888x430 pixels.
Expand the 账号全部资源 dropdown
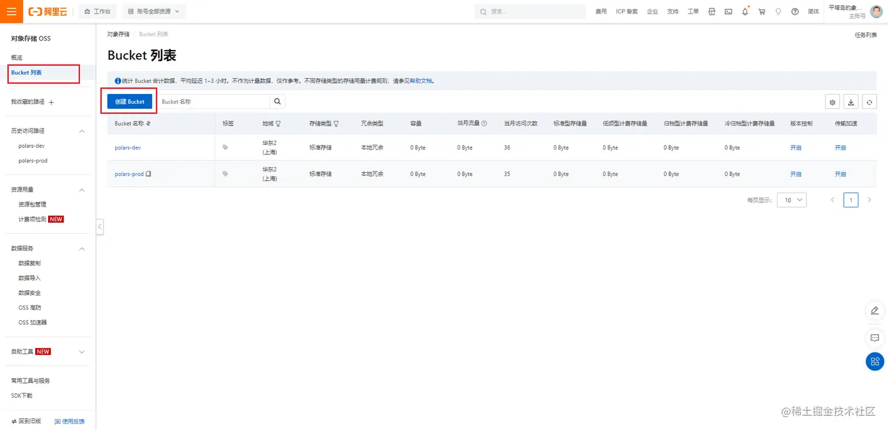(153, 12)
